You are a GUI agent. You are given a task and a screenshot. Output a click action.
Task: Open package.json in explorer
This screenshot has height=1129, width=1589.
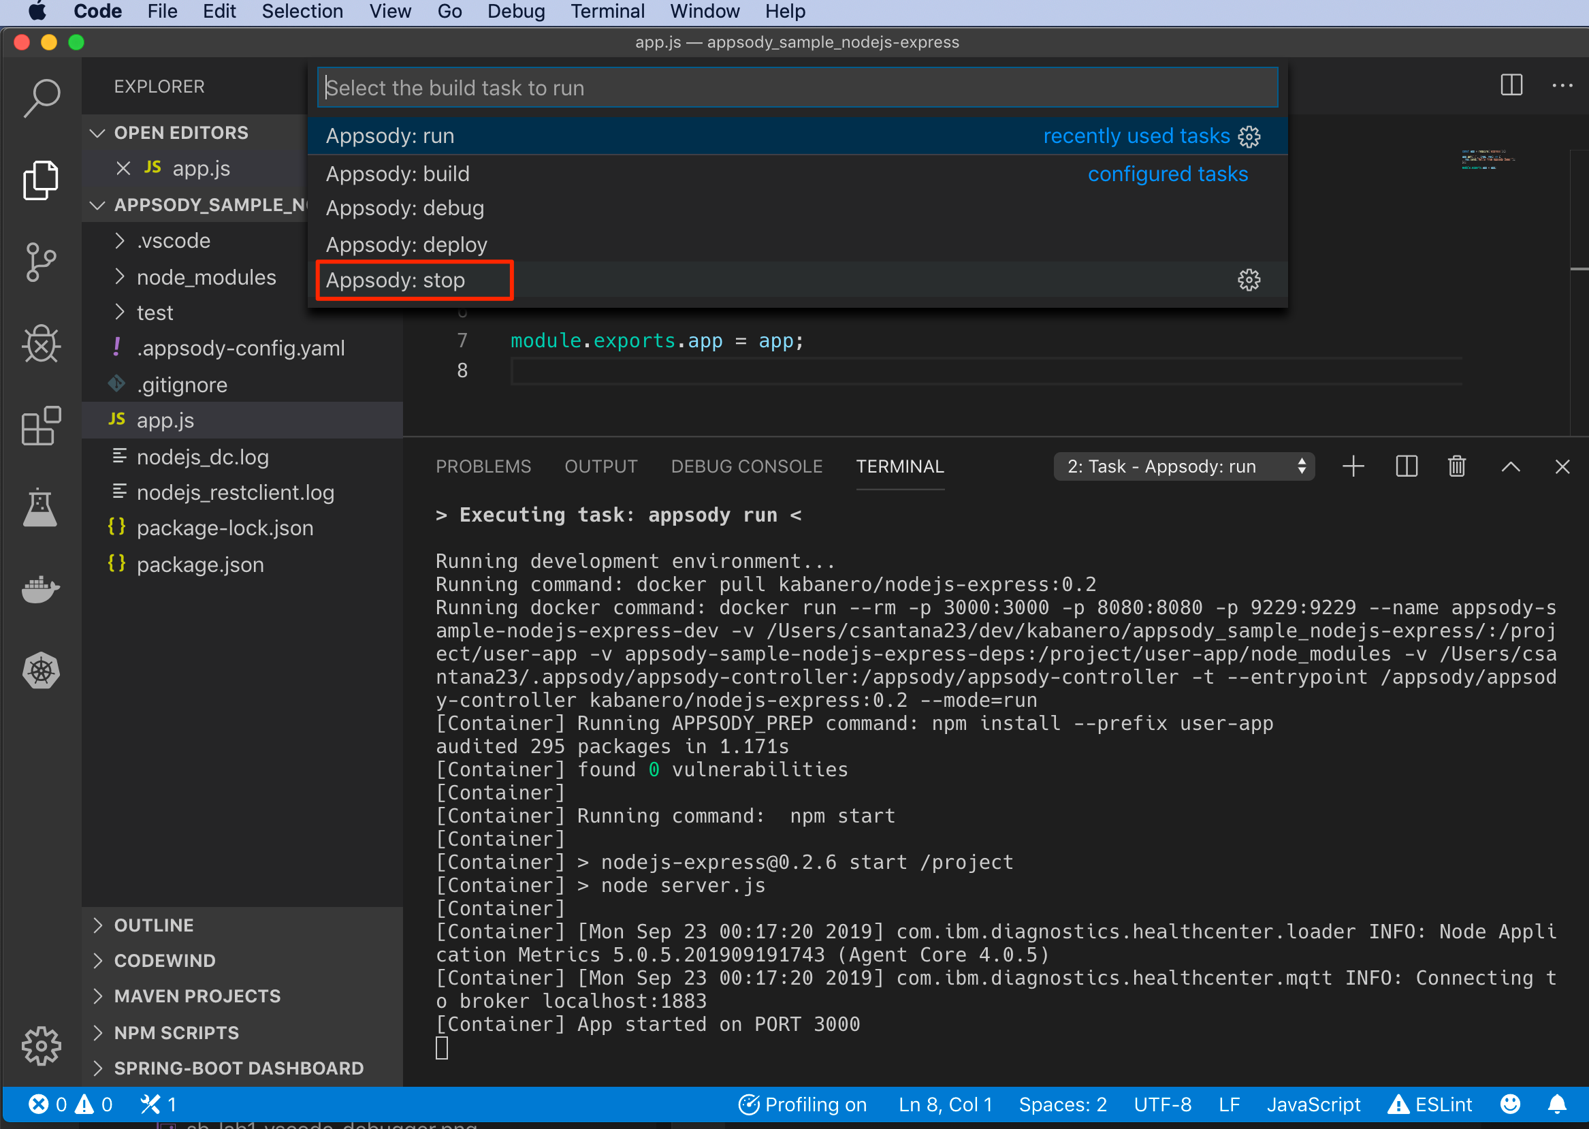pos(200,564)
